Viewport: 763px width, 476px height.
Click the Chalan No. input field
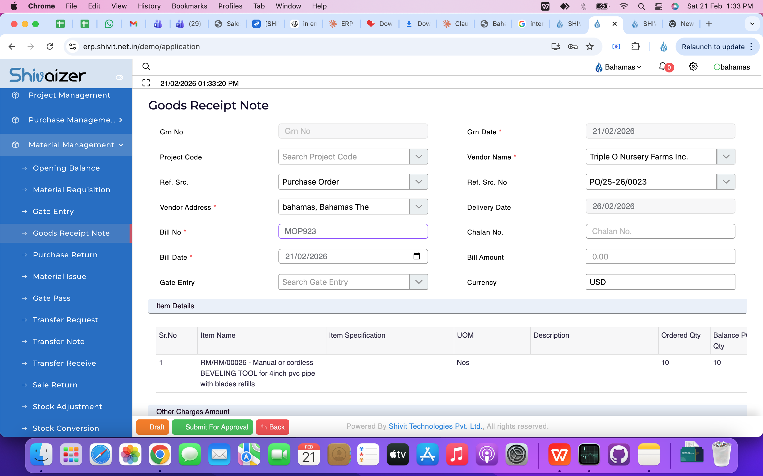pyautogui.click(x=660, y=231)
